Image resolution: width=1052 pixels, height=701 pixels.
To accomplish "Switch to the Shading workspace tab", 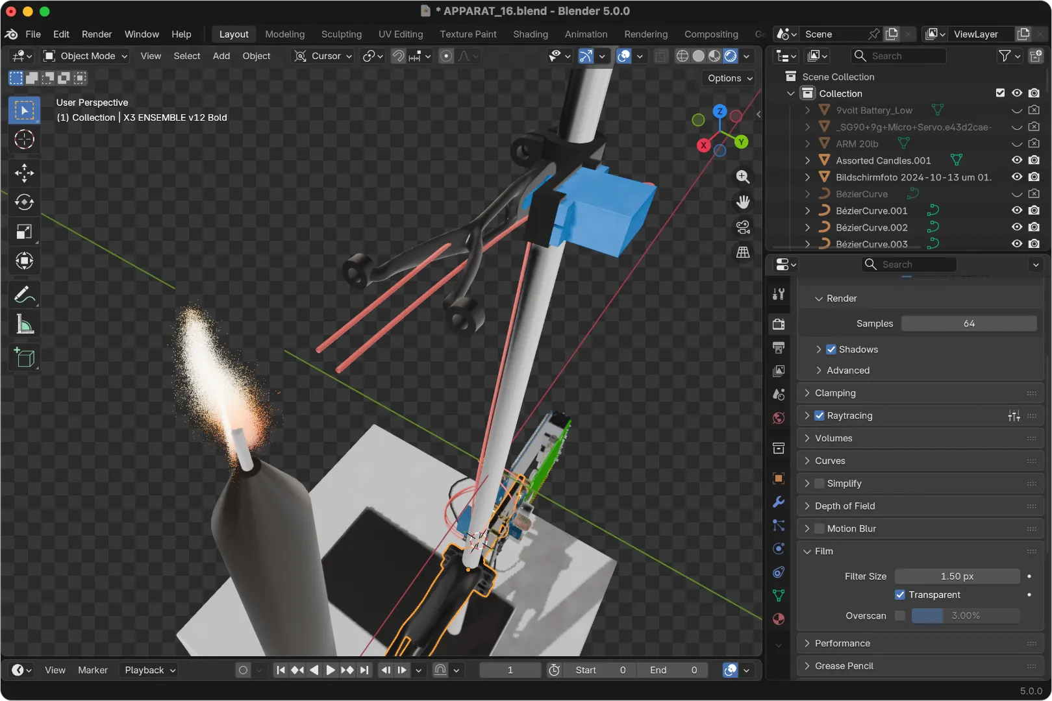I will click(530, 34).
